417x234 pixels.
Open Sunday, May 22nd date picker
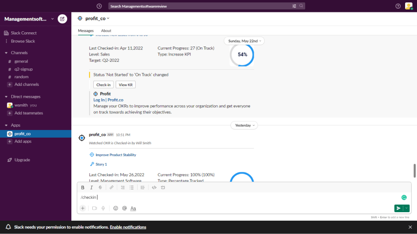244,41
